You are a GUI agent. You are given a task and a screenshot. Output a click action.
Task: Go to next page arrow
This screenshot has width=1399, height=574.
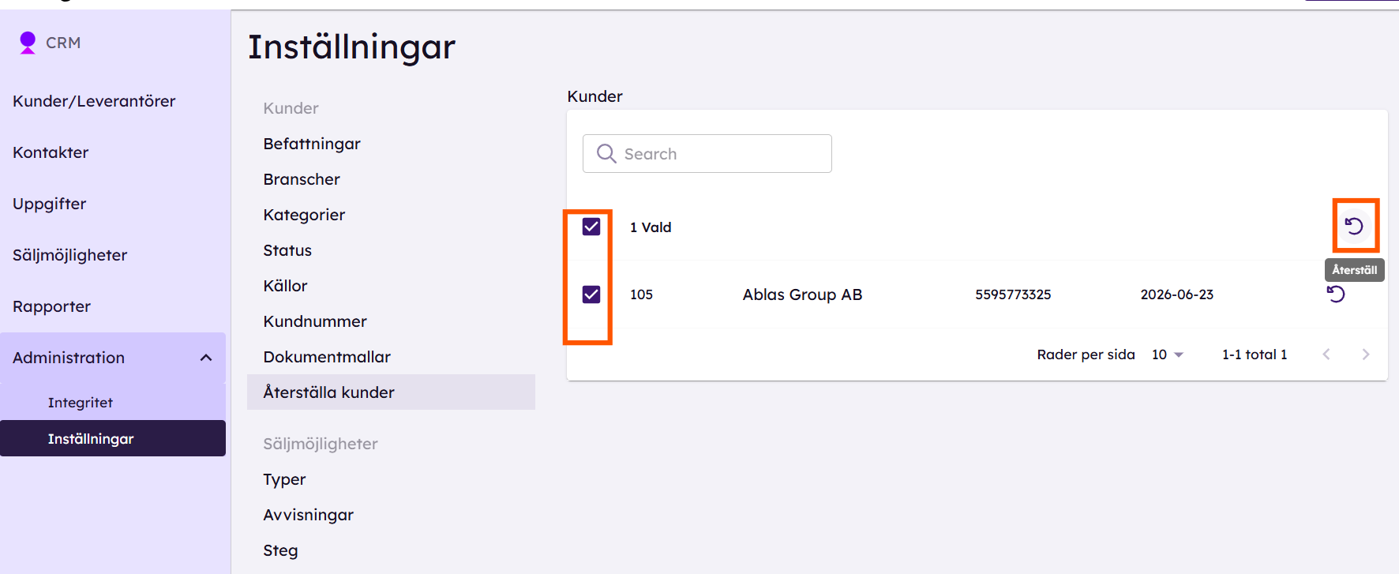[x=1366, y=355]
